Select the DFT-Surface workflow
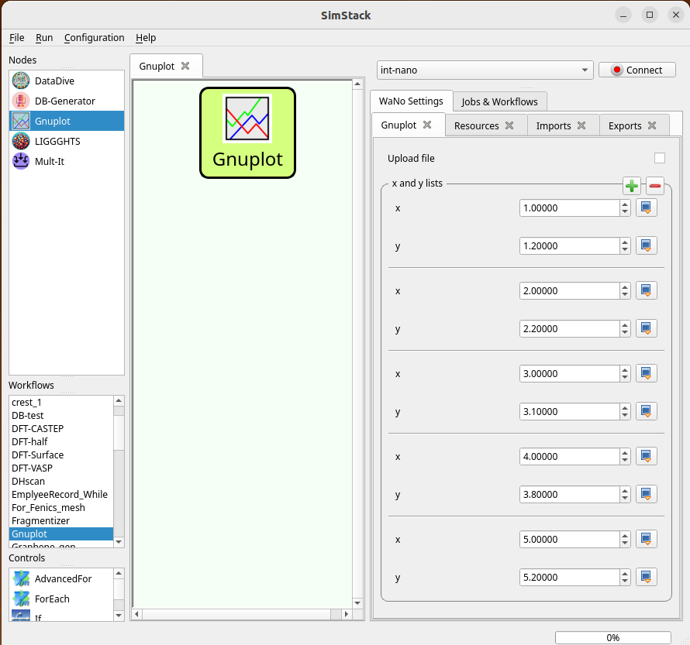Image resolution: width=690 pixels, height=645 pixels. coord(61,455)
